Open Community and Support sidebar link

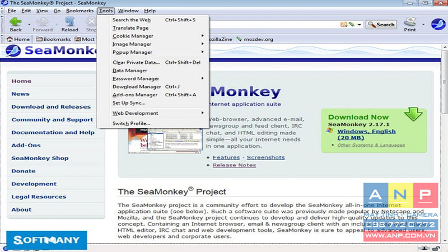[52, 119]
